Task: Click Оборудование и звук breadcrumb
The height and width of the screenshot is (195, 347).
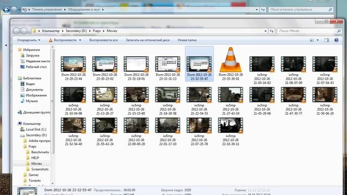Action: 83,10
